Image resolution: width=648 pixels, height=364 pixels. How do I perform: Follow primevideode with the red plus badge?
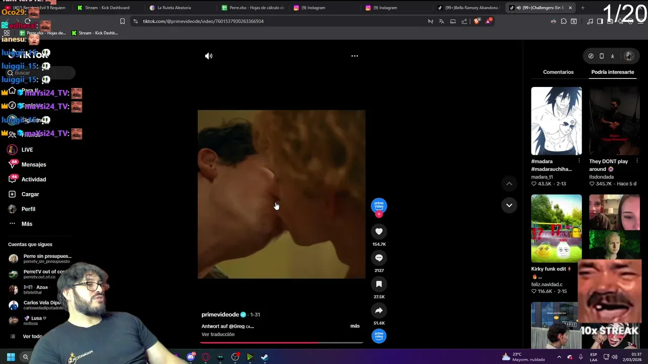(x=379, y=214)
